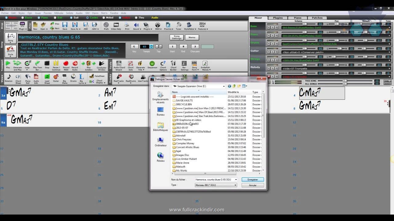The height and width of the screenshot is (221, 394).
Task: Click the Choruses count button
Action: point(195,47)
